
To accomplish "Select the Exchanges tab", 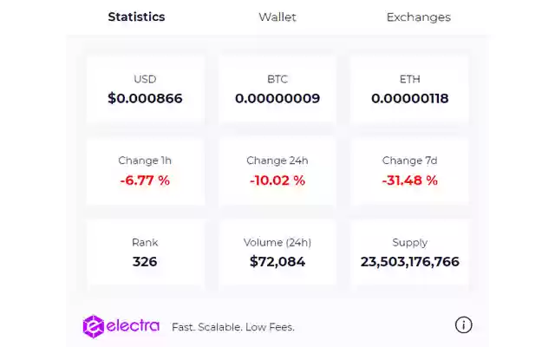I will [x=418, y=16].
